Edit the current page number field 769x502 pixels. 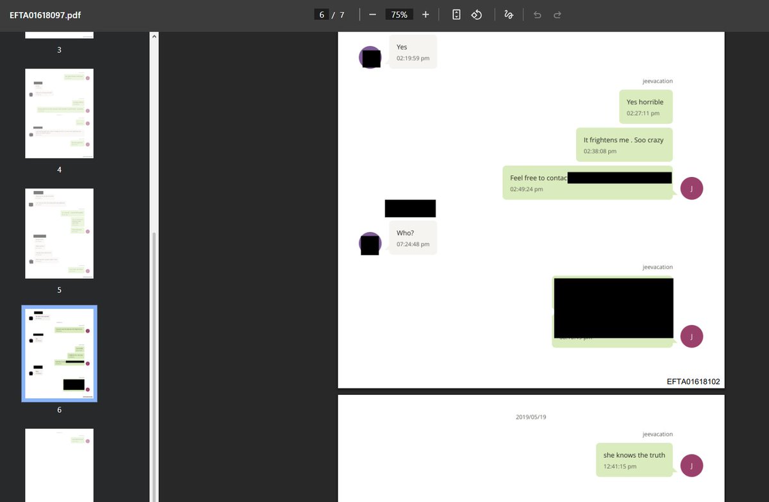[322, 15]
